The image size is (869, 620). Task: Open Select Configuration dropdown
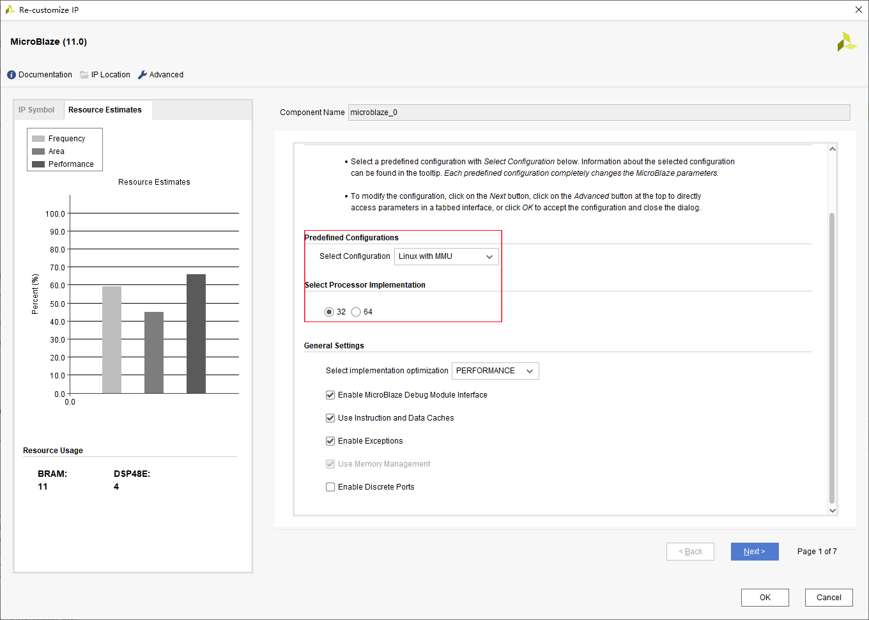tap(446, 256)
